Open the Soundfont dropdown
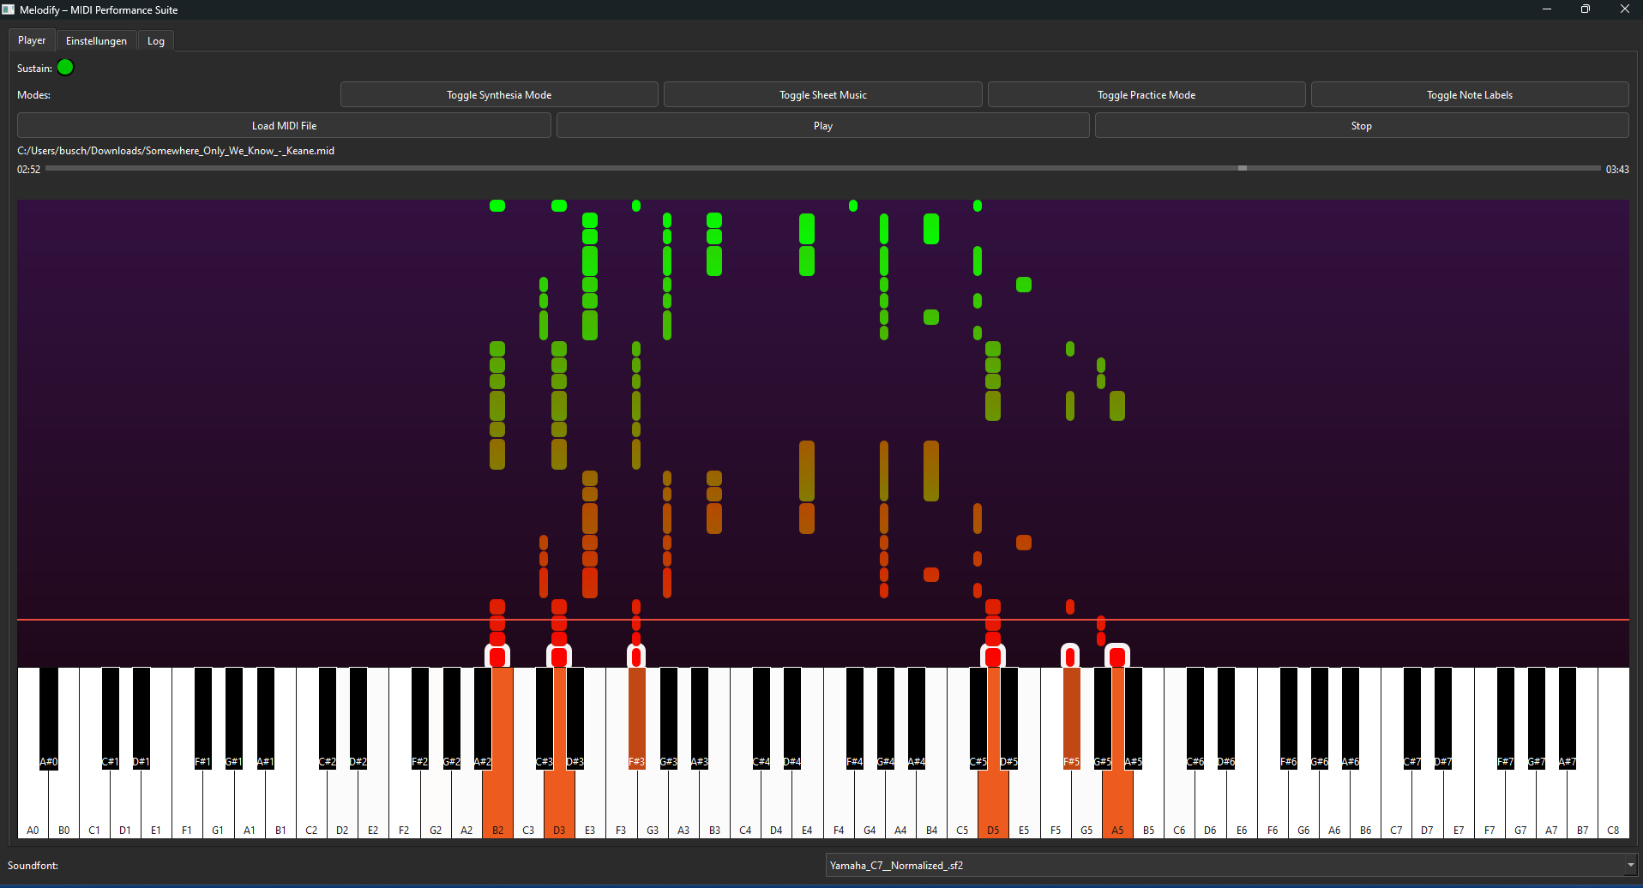The height and width of the screenshot is (888, 1643). coord(1628,865)
